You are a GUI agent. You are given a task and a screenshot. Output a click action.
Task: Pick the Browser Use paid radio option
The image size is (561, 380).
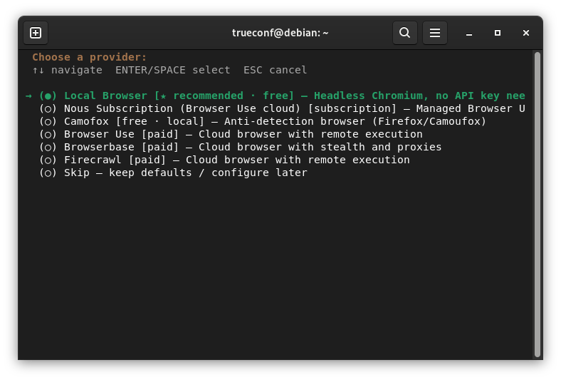(x=48, y=135)
